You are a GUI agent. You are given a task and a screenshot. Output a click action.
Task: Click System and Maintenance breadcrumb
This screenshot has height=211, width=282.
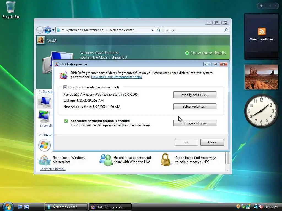(x=85, y=30)
